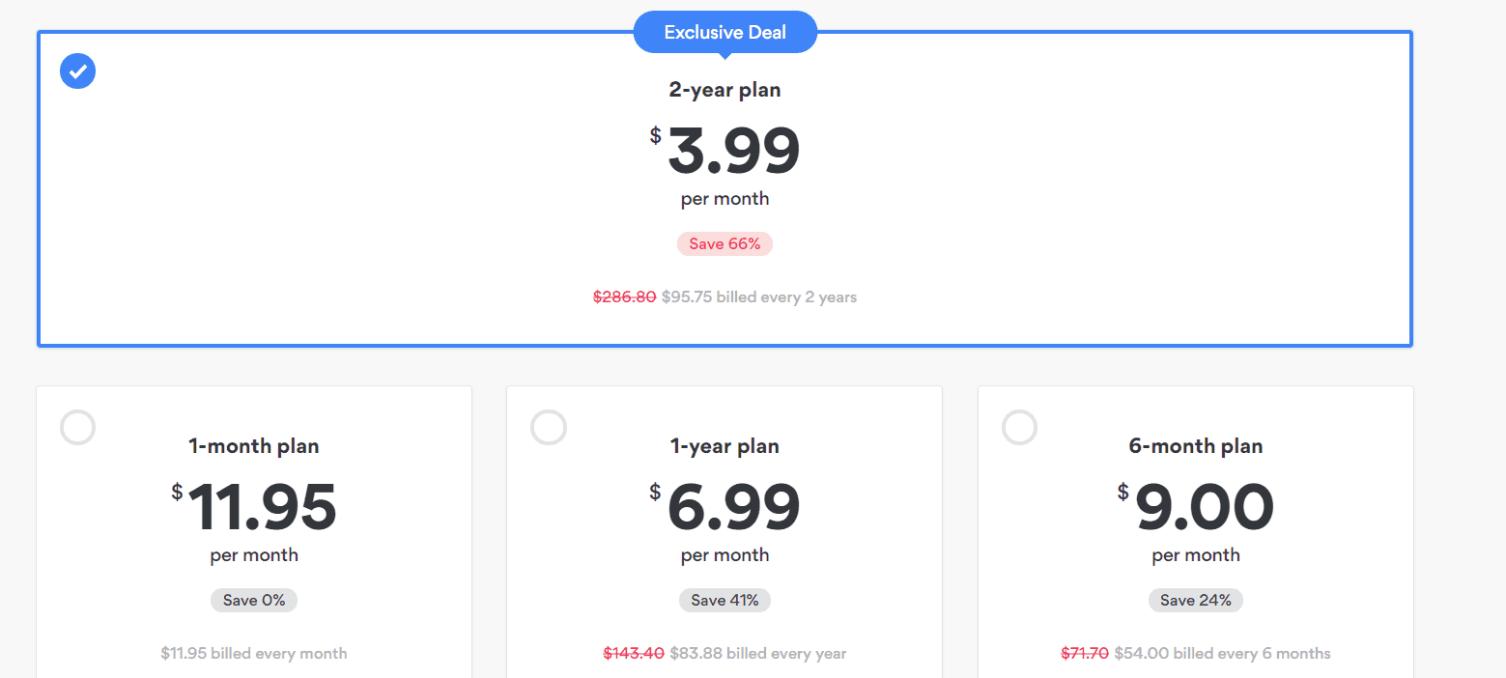Click the $95.75 billed every 2 years text

pos(759,297)
